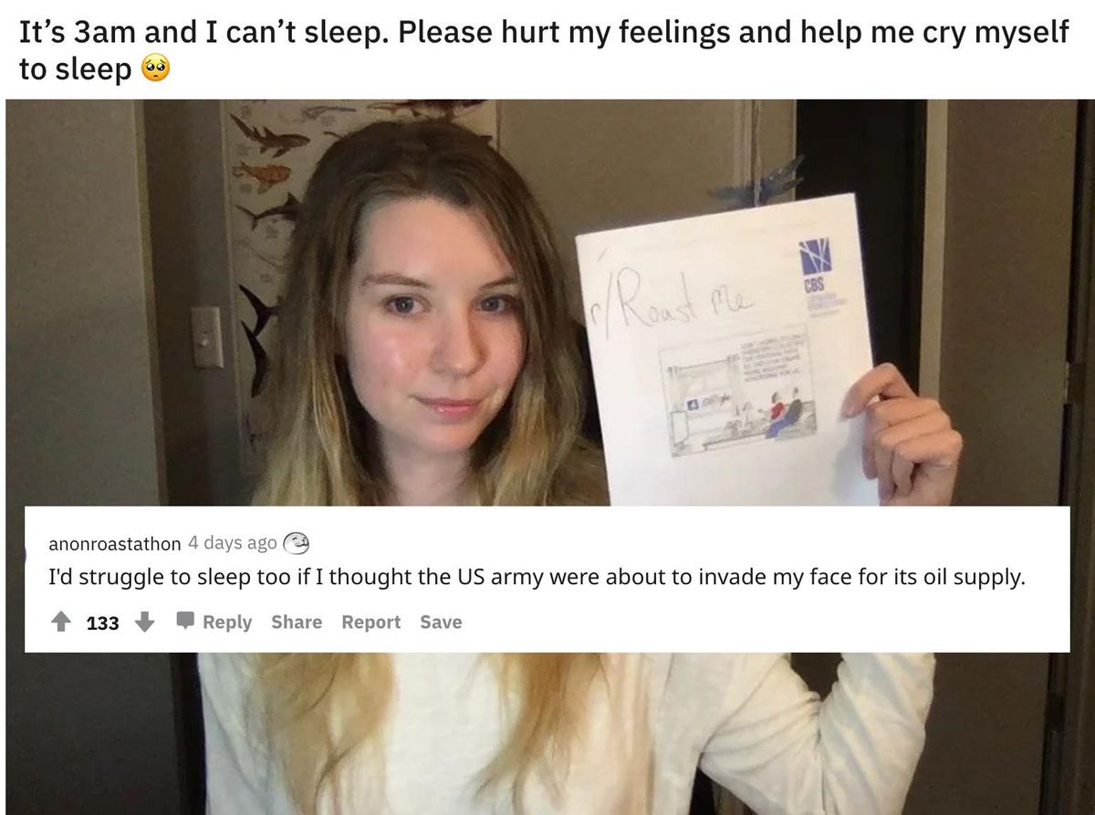Viewport: 1095px width, 815px height.
Task: Reply to the anonroastathon comment
Action: [x=227, y=622]
